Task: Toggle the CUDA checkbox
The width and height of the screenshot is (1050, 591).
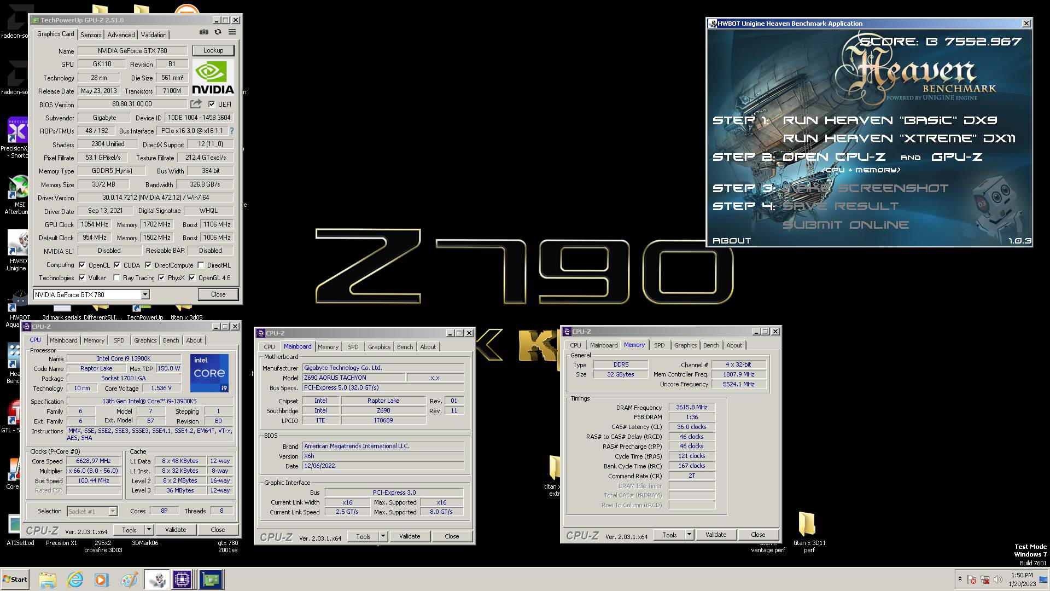Action: point(117,265)
